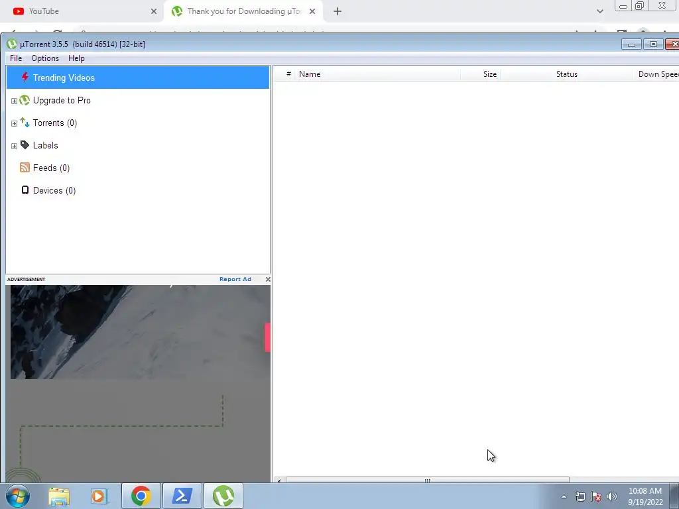Click the green uTorrent icon beside Upgrade to Pro
679x509 pixels.
tap(25, 101)
